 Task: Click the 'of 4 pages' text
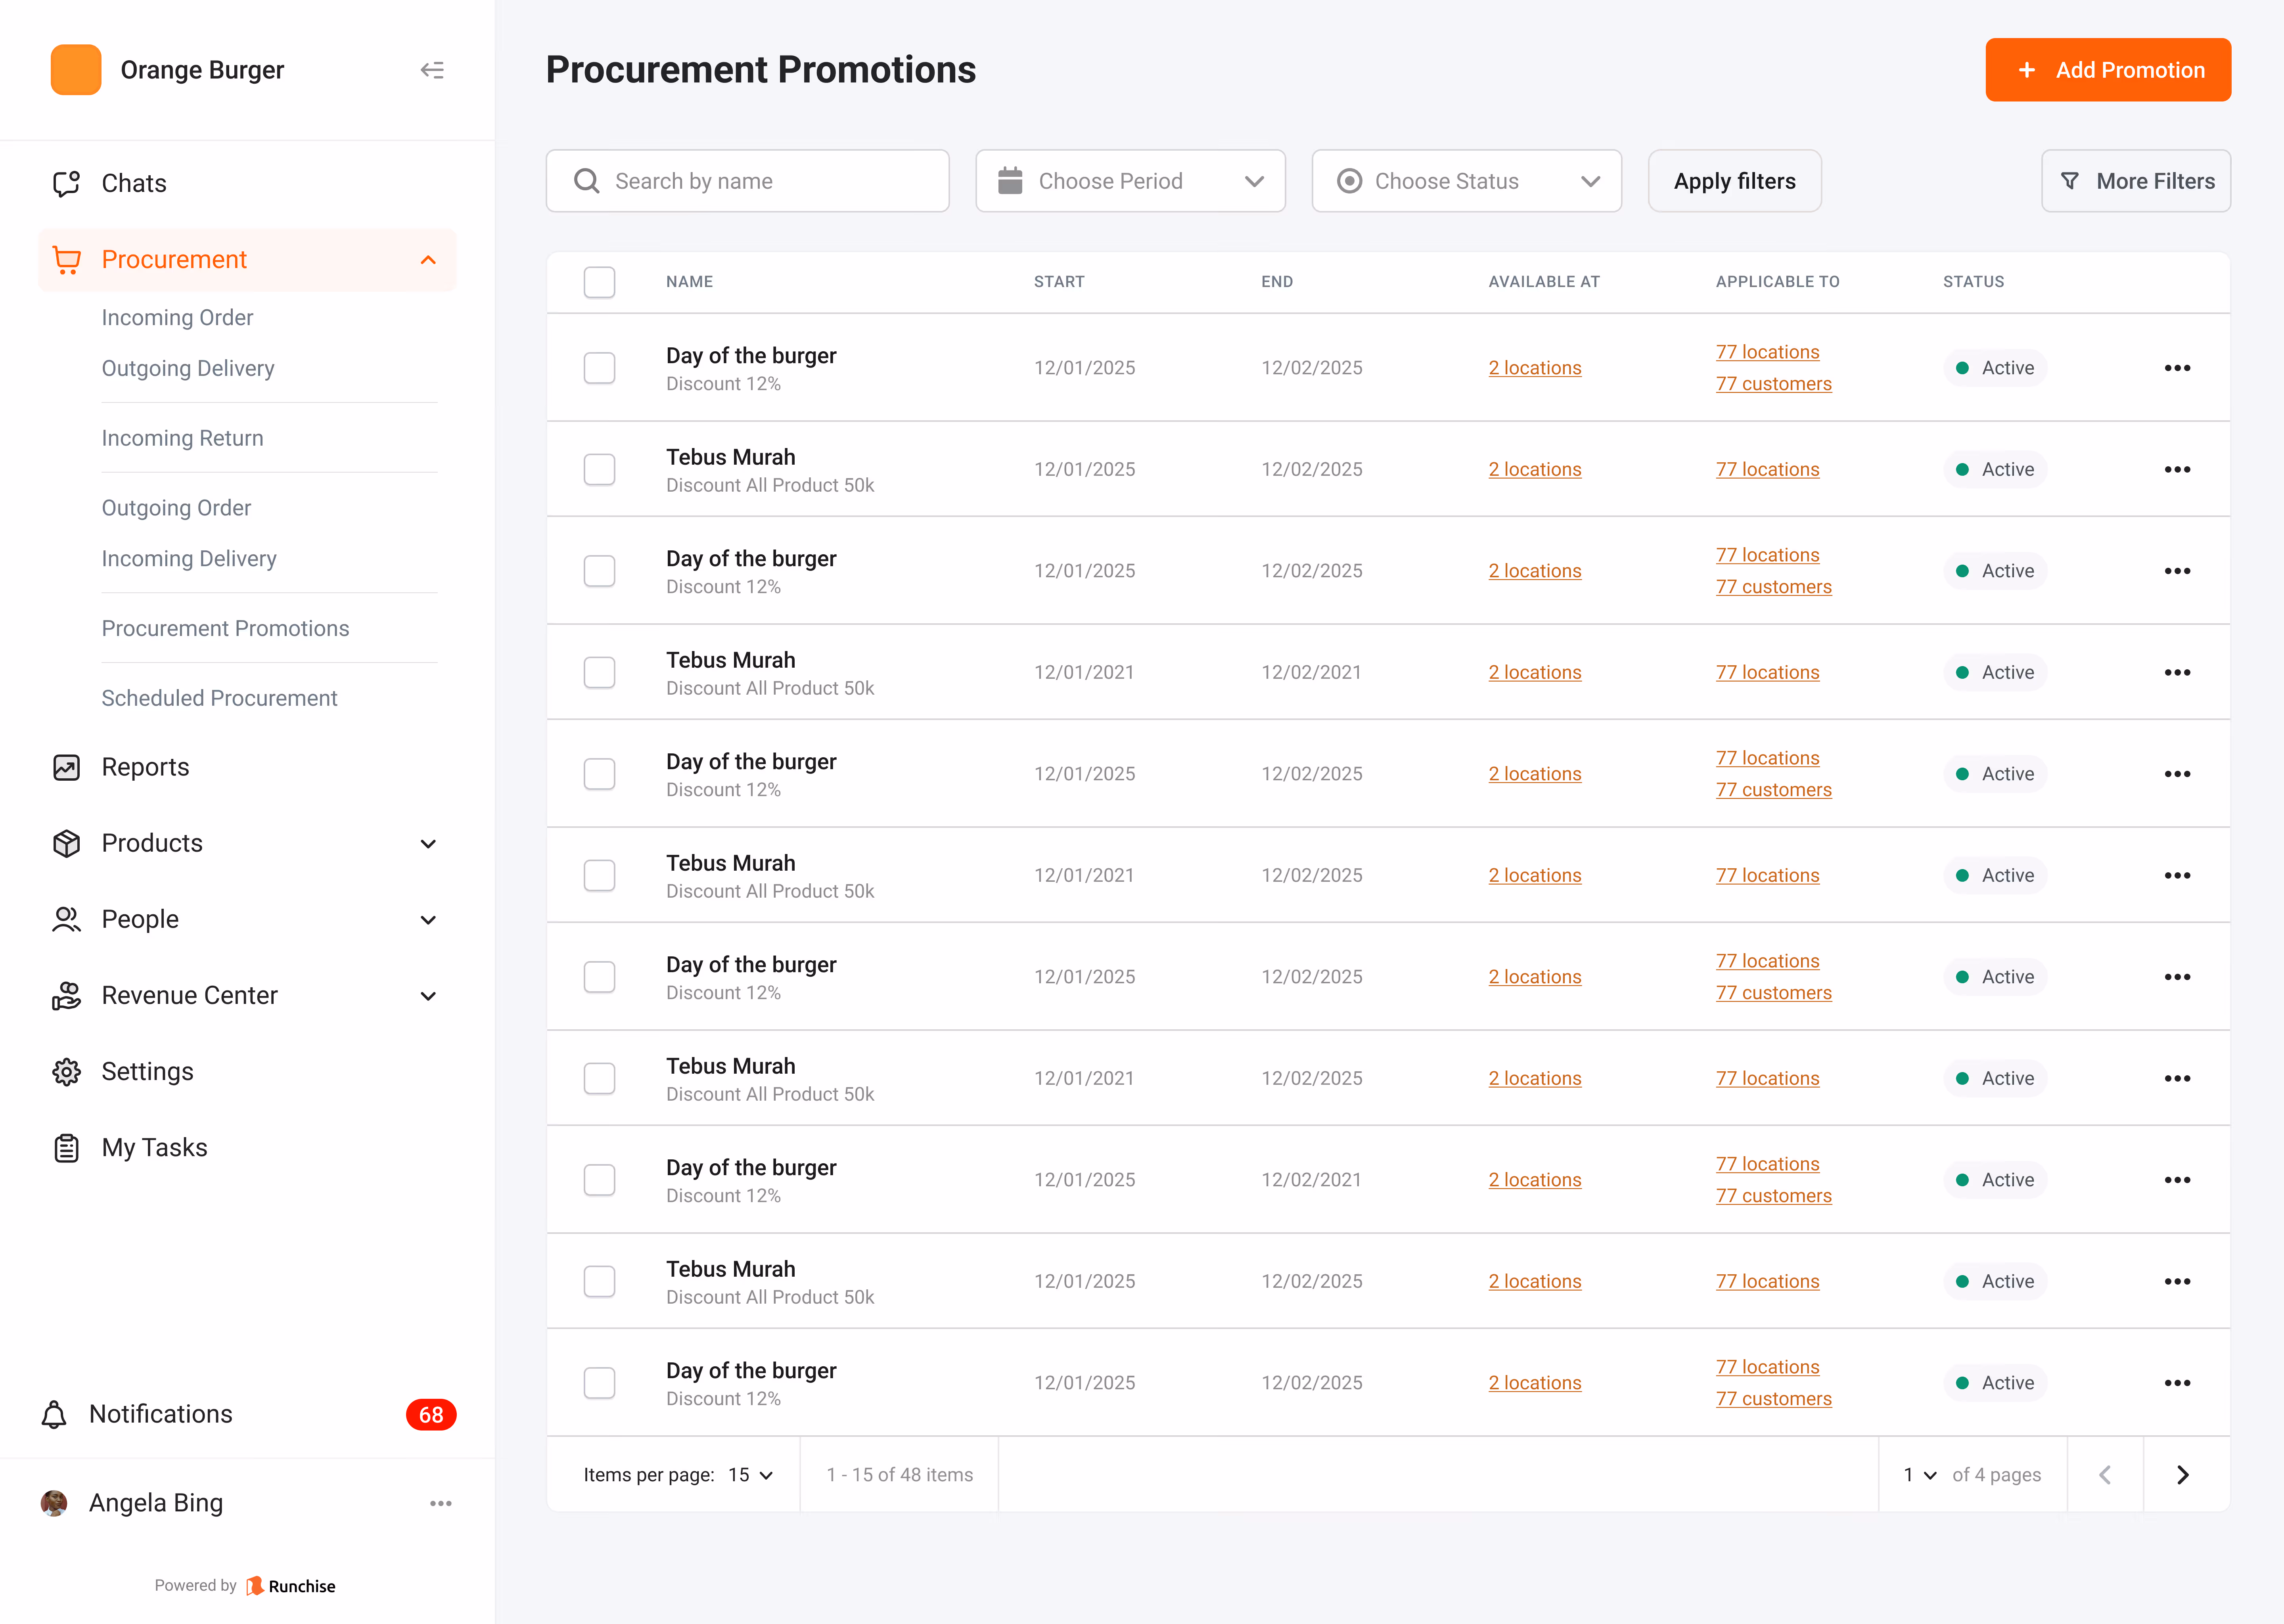tap(1996, 1475)
